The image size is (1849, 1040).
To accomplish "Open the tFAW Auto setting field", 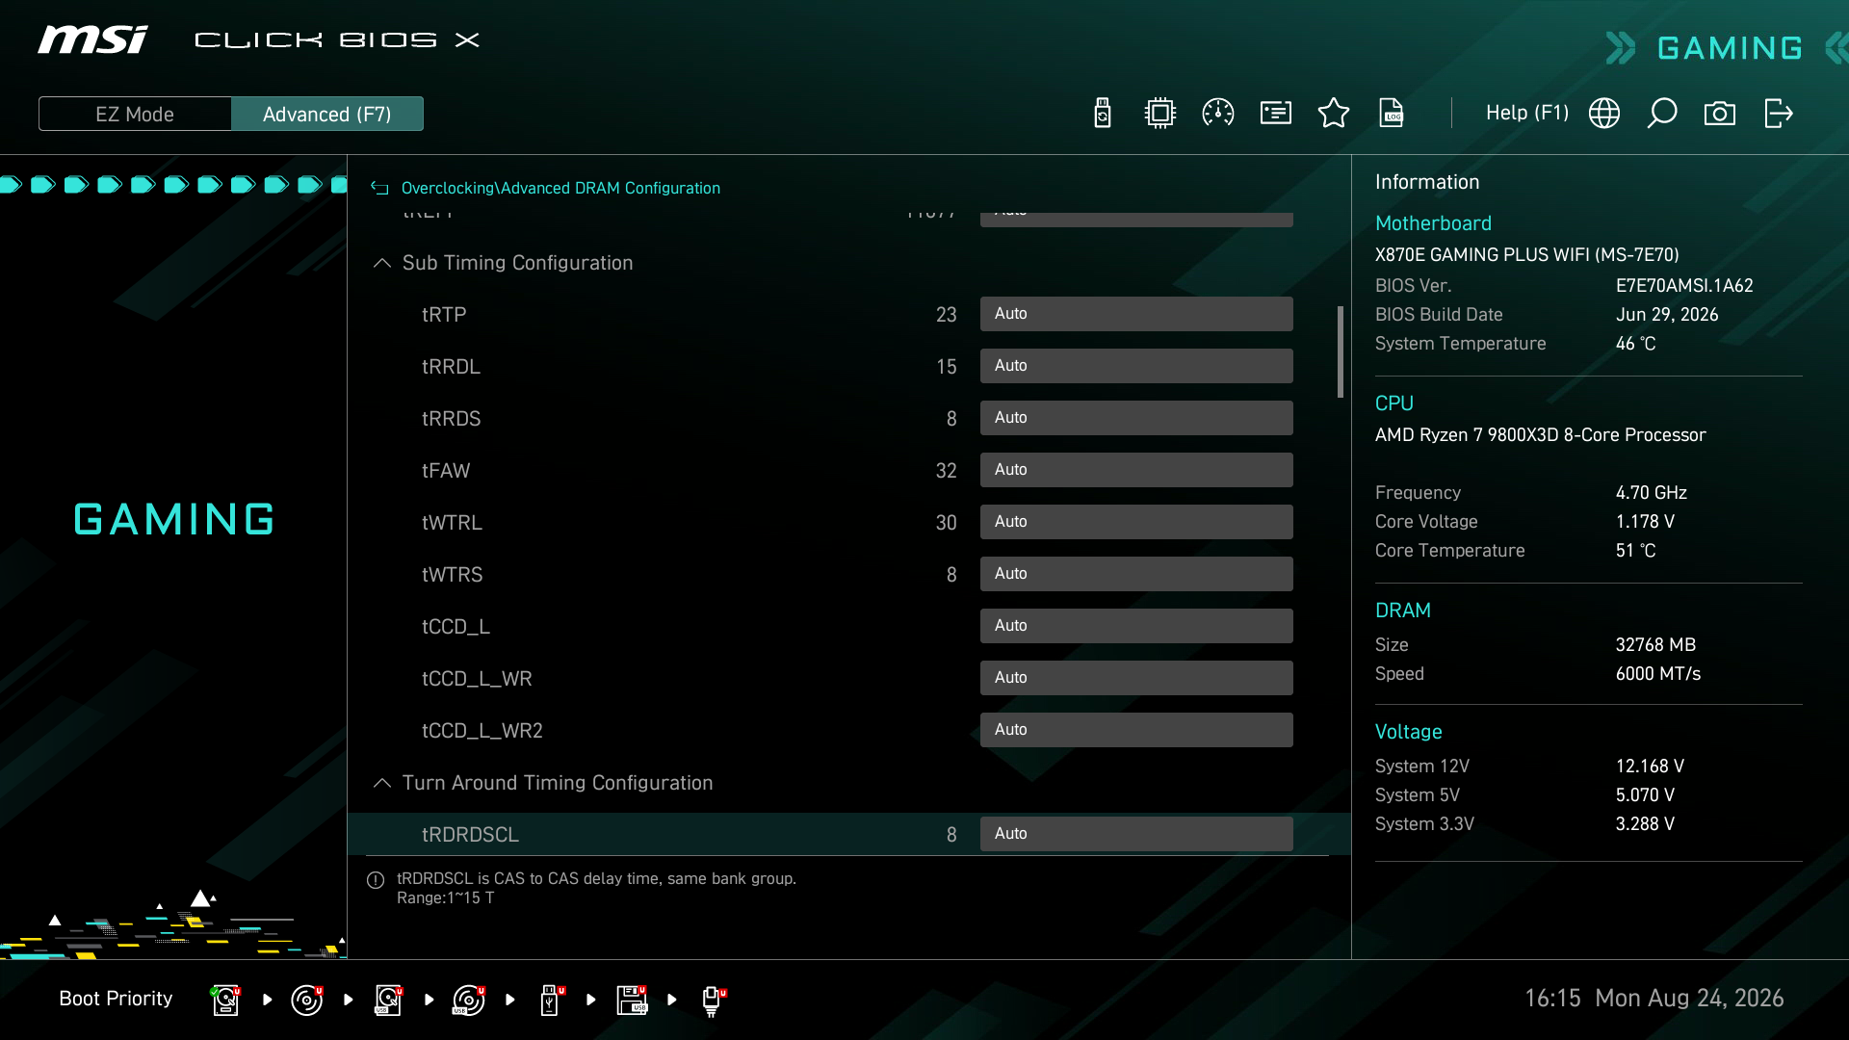I will (x=1136, y=470).
